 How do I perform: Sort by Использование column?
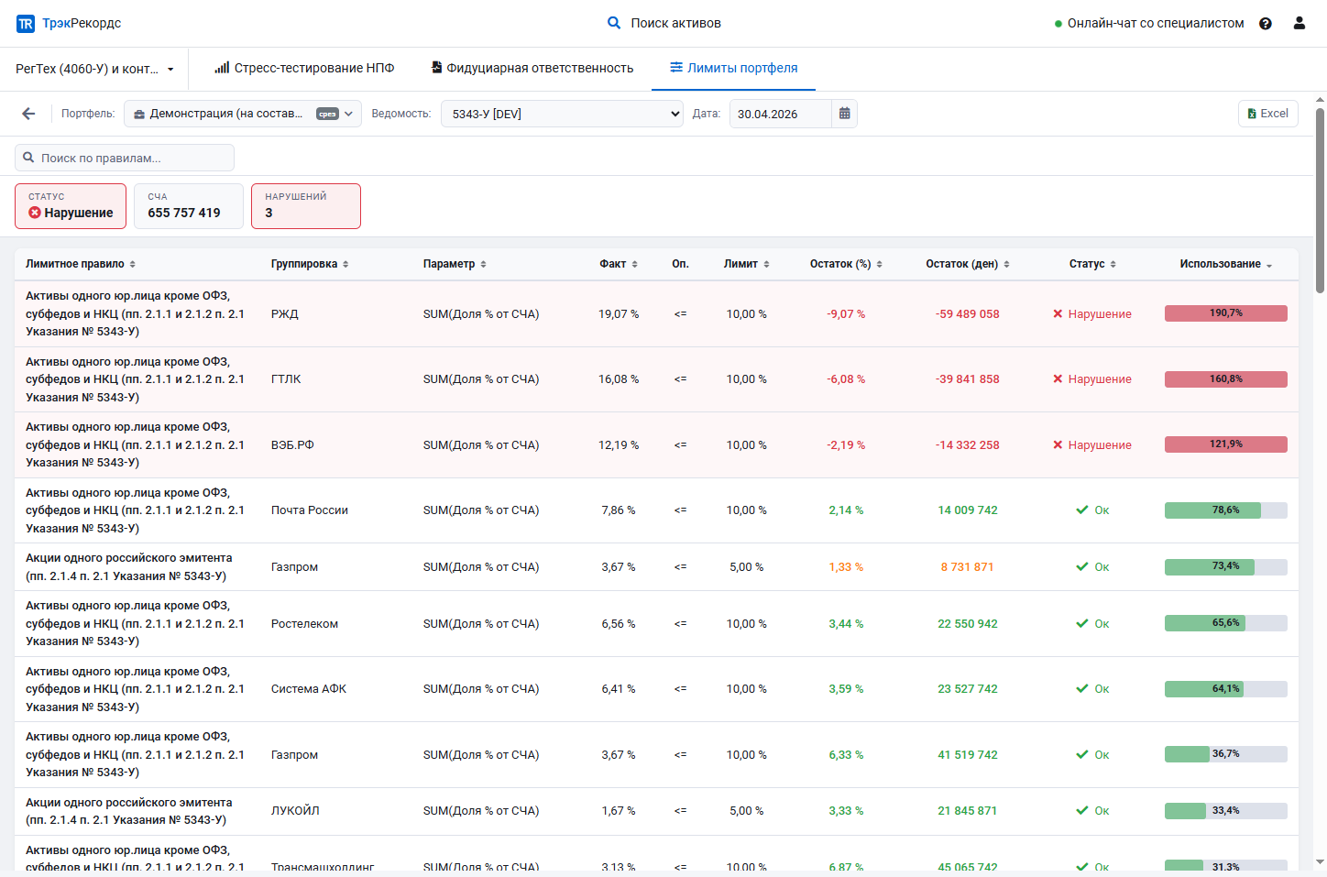point(1226,264)
